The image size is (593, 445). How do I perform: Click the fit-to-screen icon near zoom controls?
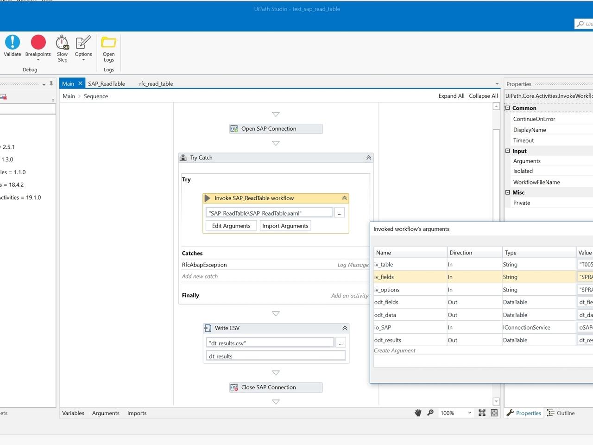[x=482, y=413]
